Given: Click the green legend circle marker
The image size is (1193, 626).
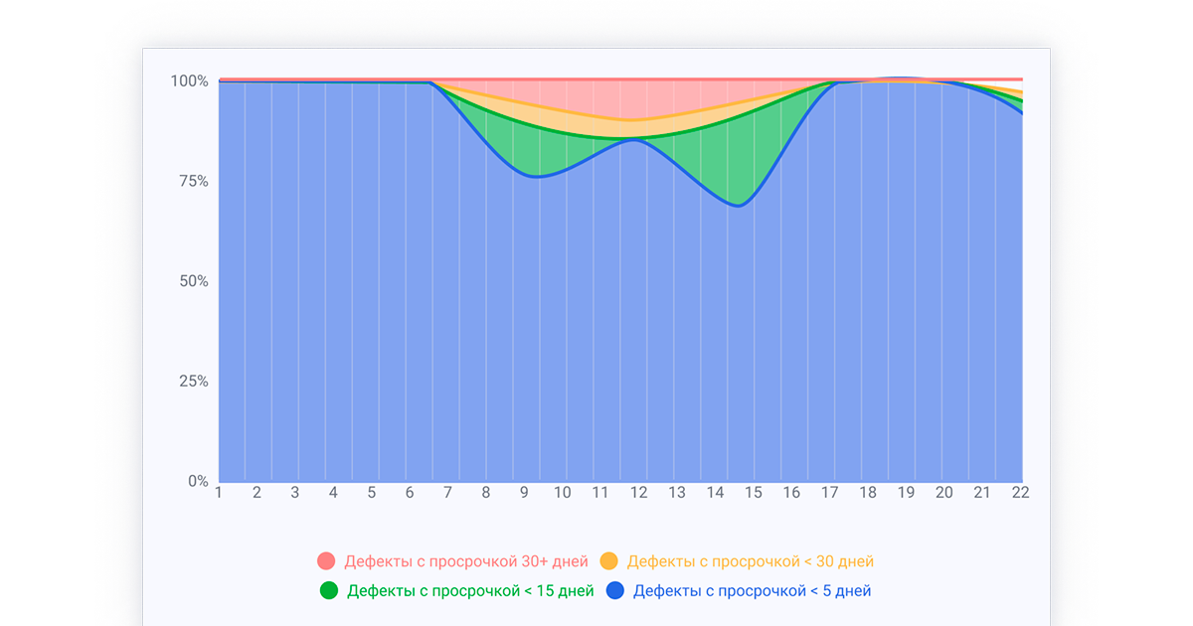Looking at the screenshot, I should tap(329, 590).
